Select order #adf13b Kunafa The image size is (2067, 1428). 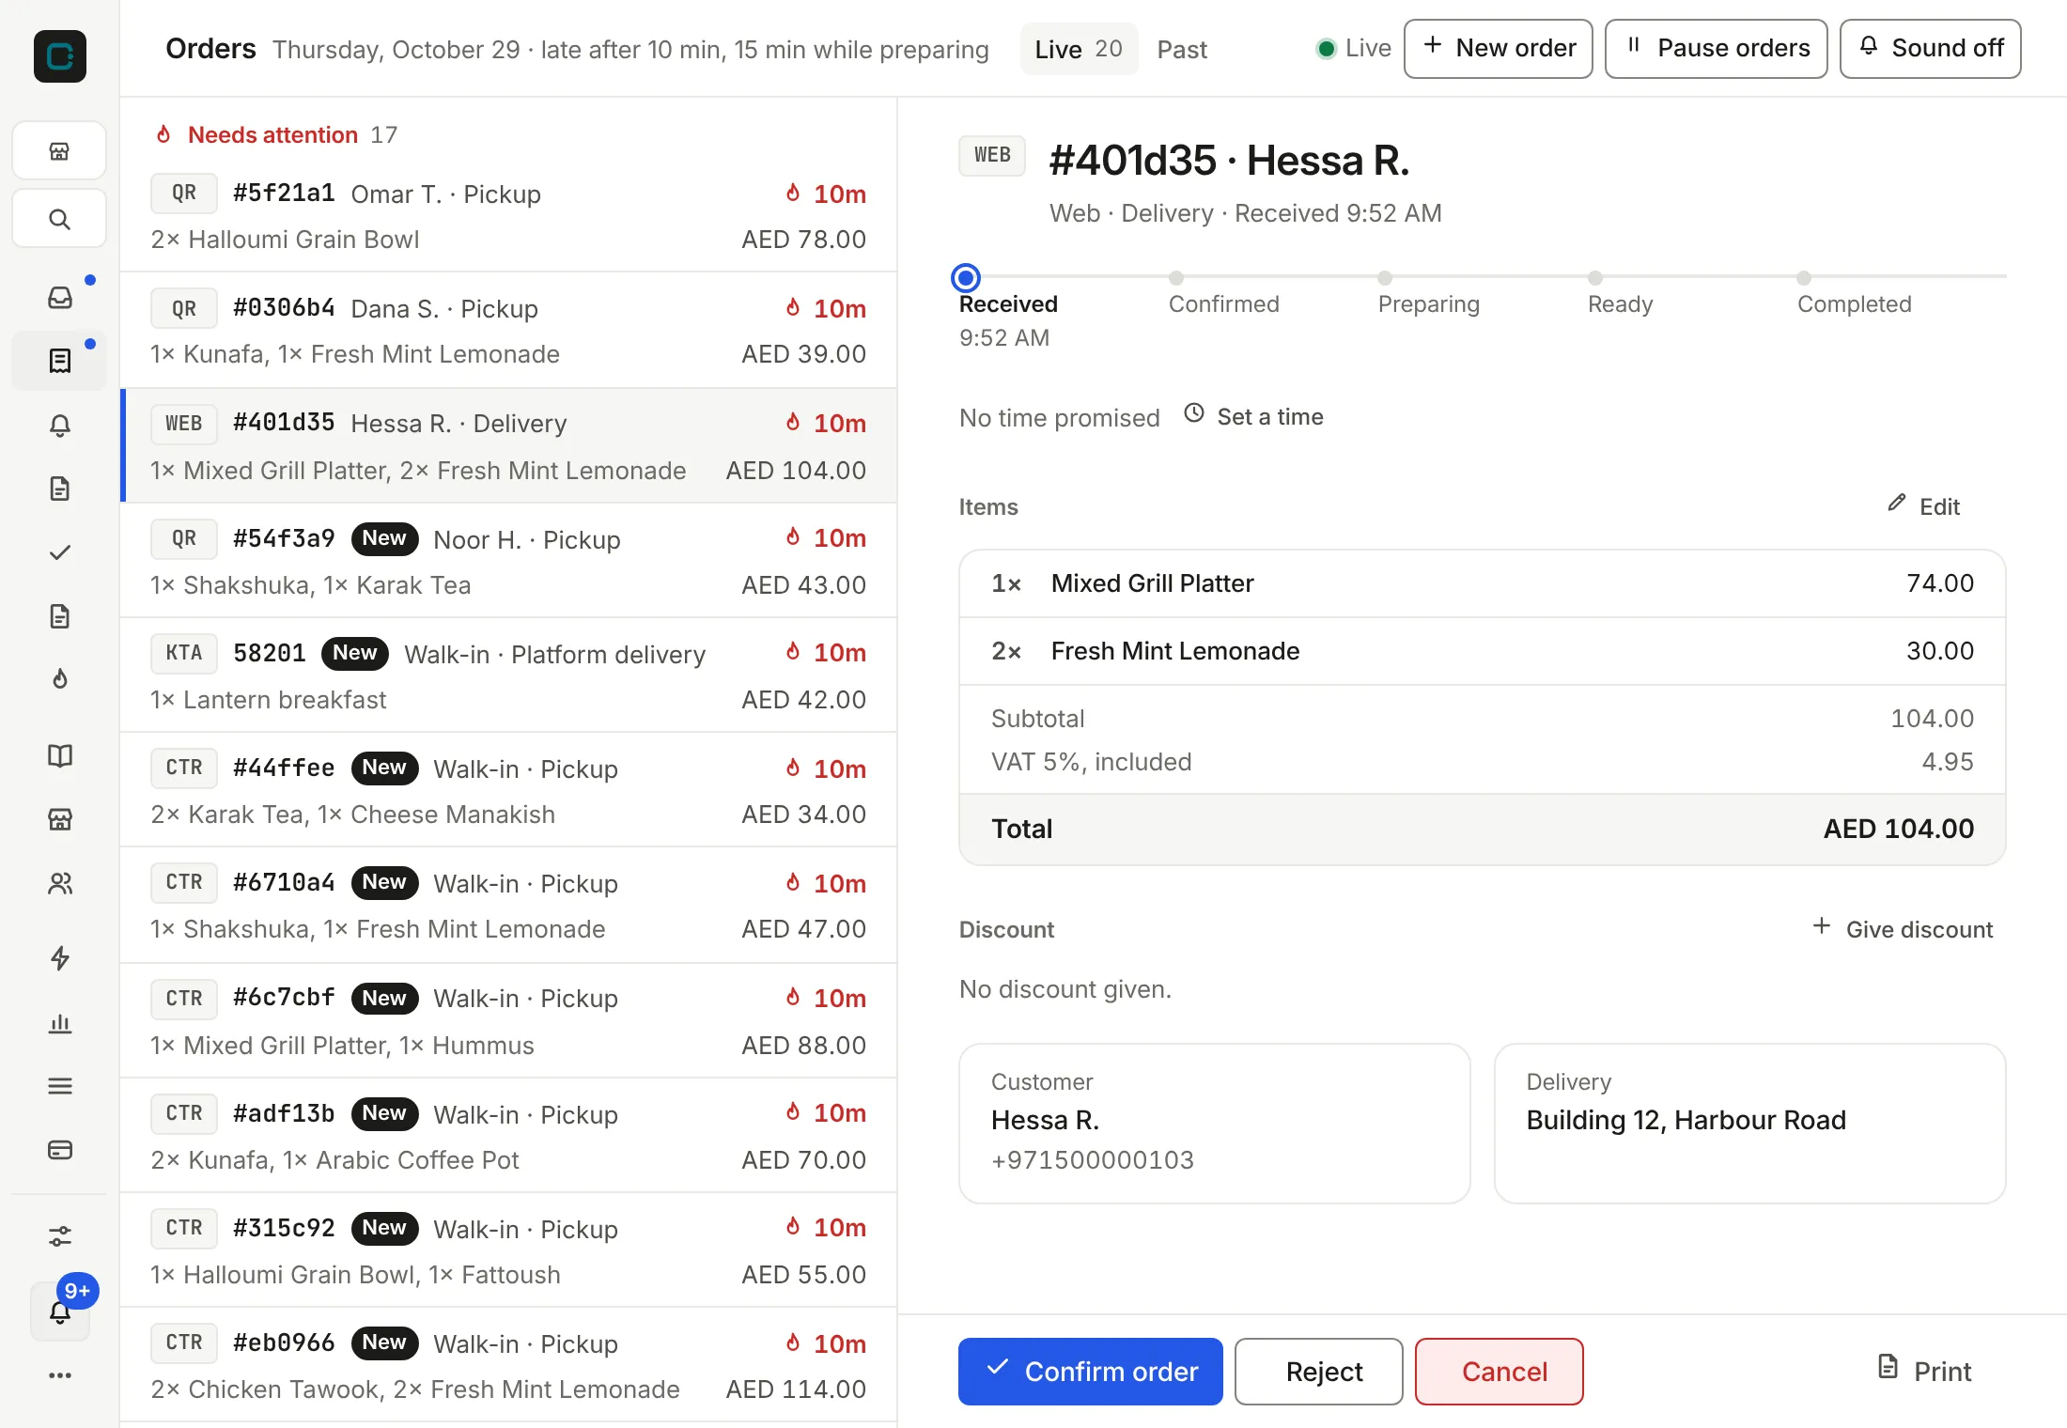point(508,1136)
